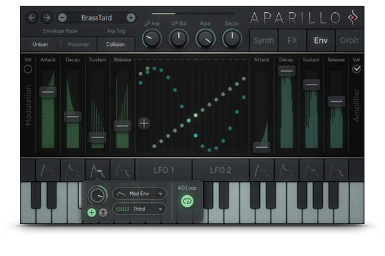Click Modulation Release slider handle

click(123, 126)
